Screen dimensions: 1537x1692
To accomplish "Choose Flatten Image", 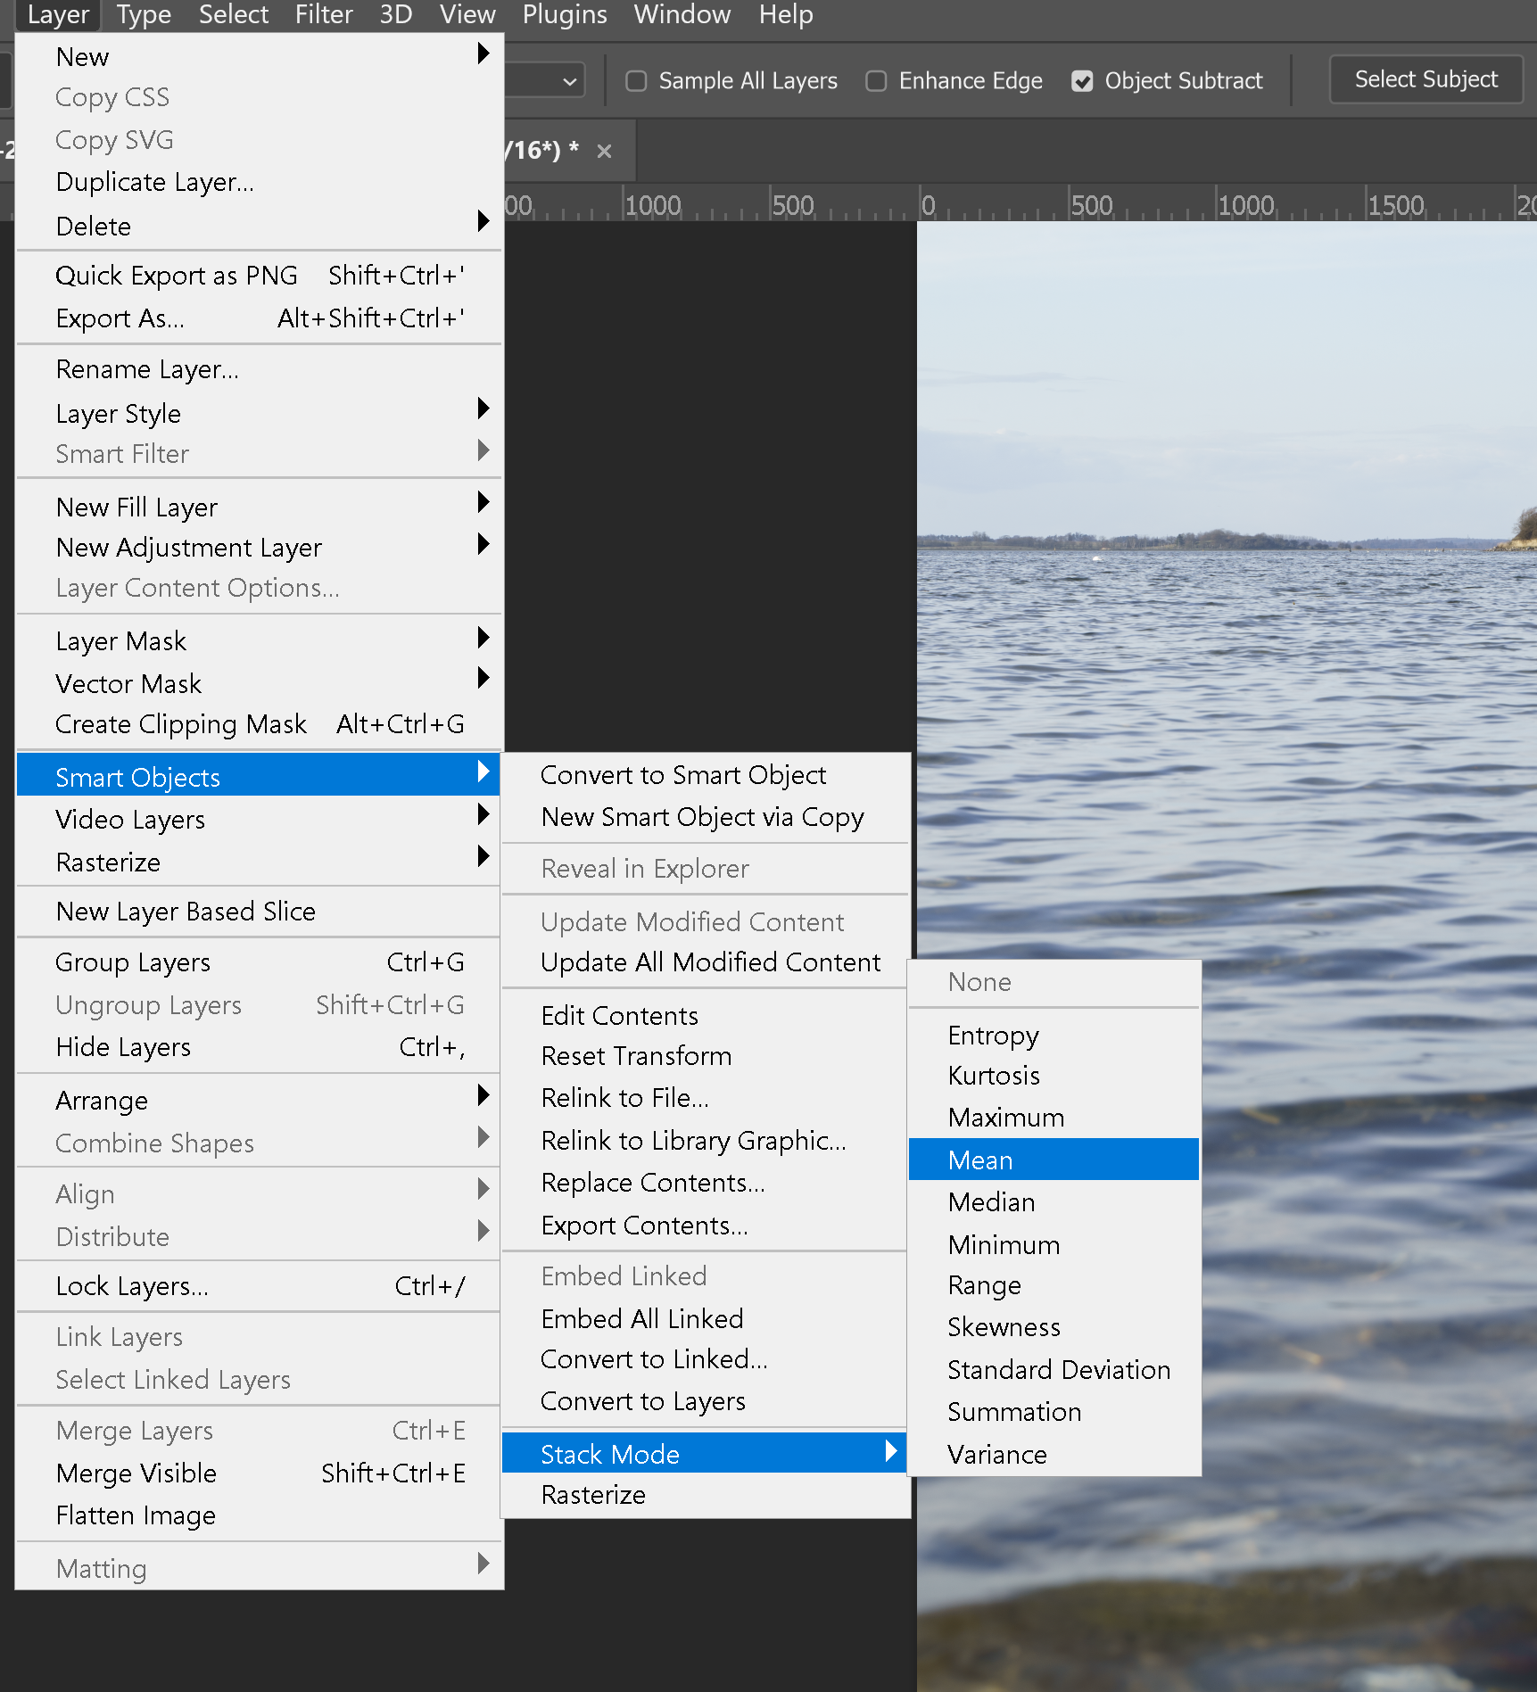I will [x=136, y=1515].
